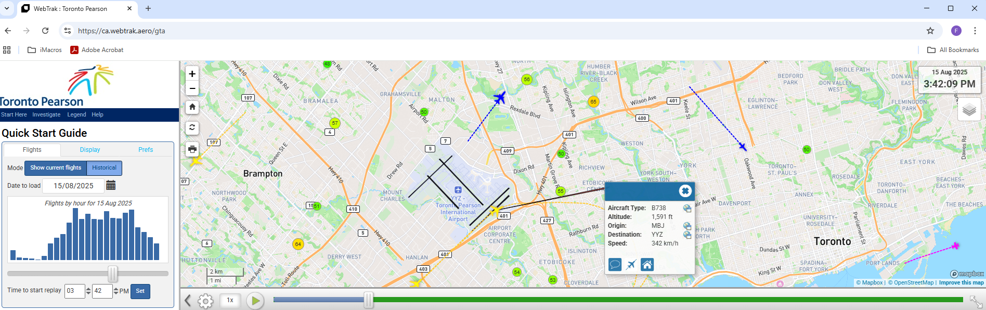Zoom out on the map
986x310 pixels.
pos(192,88)
